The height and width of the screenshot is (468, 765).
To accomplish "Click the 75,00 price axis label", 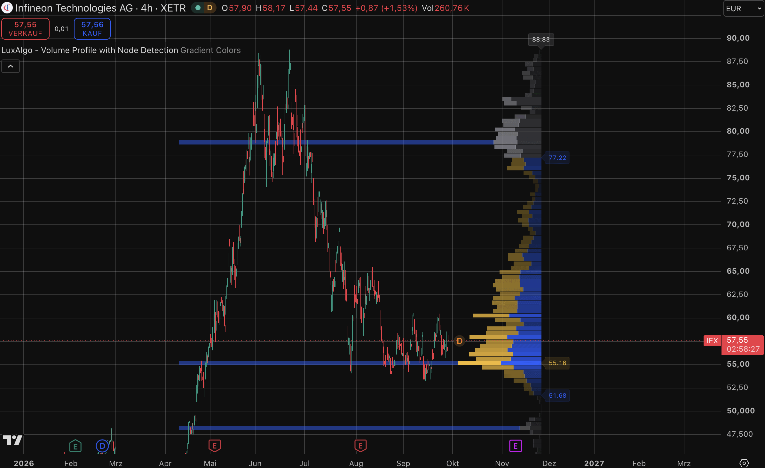I will tap(738, 178).
